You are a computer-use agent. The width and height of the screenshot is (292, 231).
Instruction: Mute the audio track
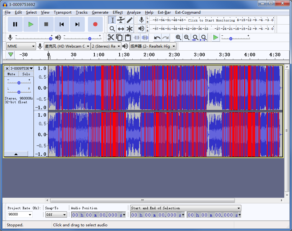pyautogui.click(x=11, y=74)
